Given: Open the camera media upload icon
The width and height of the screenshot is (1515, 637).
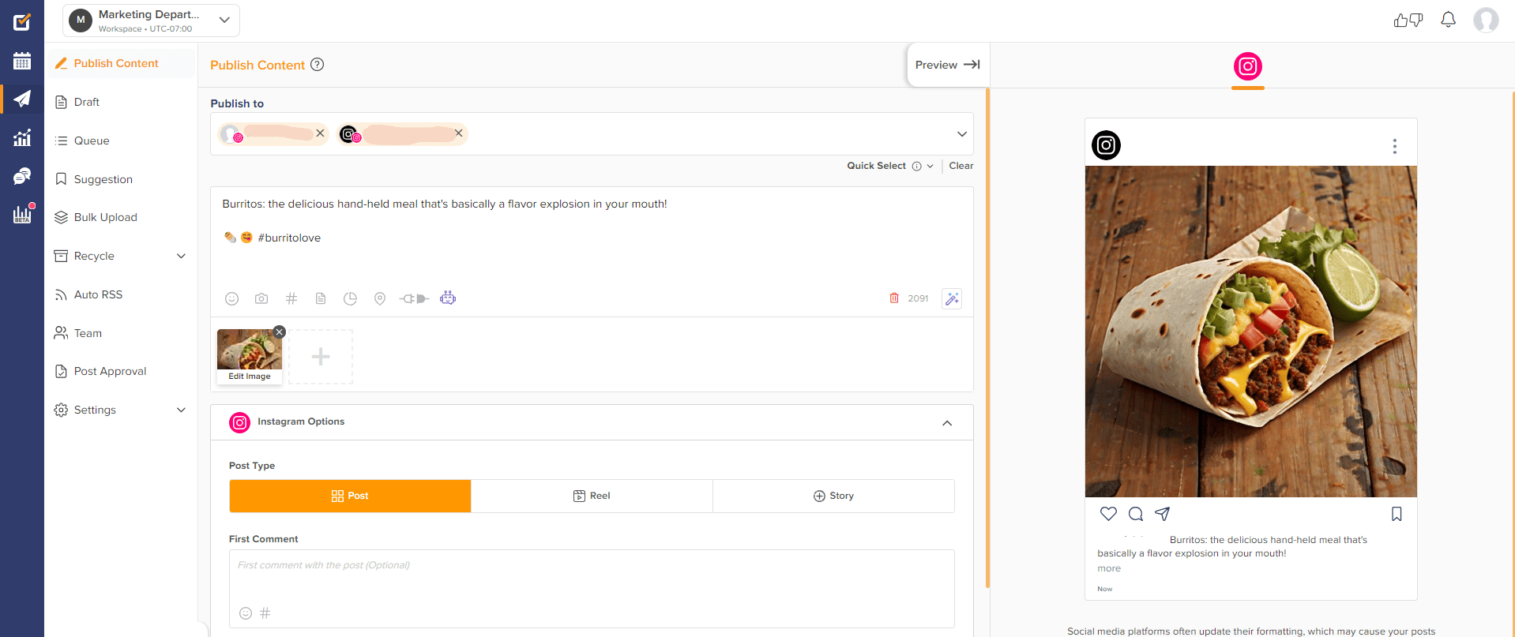Looking at the screenshot, I should [x=261, y=298].
